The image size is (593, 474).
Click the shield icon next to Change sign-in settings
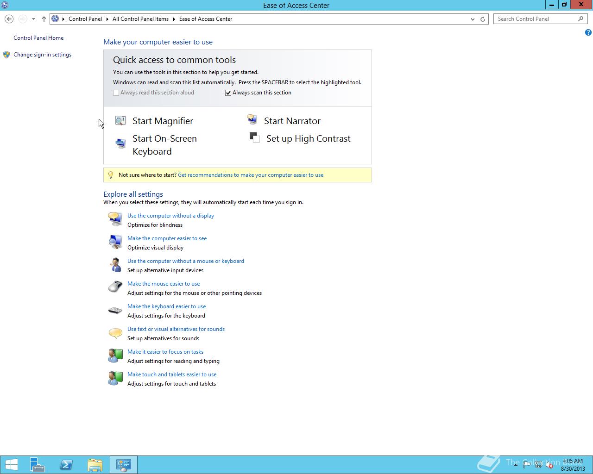tap(6, 55)
